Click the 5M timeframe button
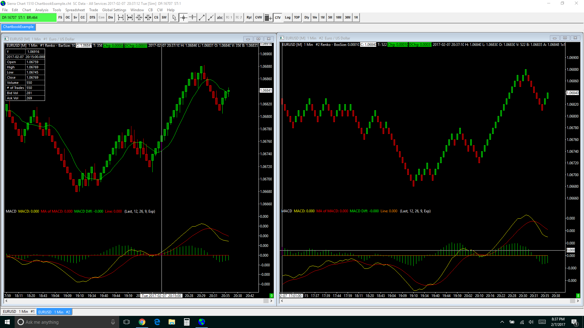The height and width of the screenshot is (328, 584). click(330, 18)
